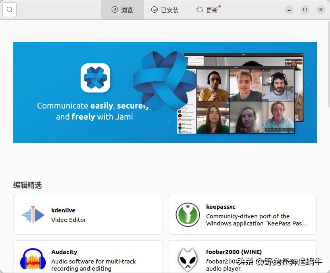Minimize the software center window
Viewport: 330px width, 273px height.
[x=289, y=10]
